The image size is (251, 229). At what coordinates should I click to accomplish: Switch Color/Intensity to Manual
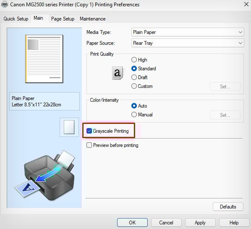[142, 115]
